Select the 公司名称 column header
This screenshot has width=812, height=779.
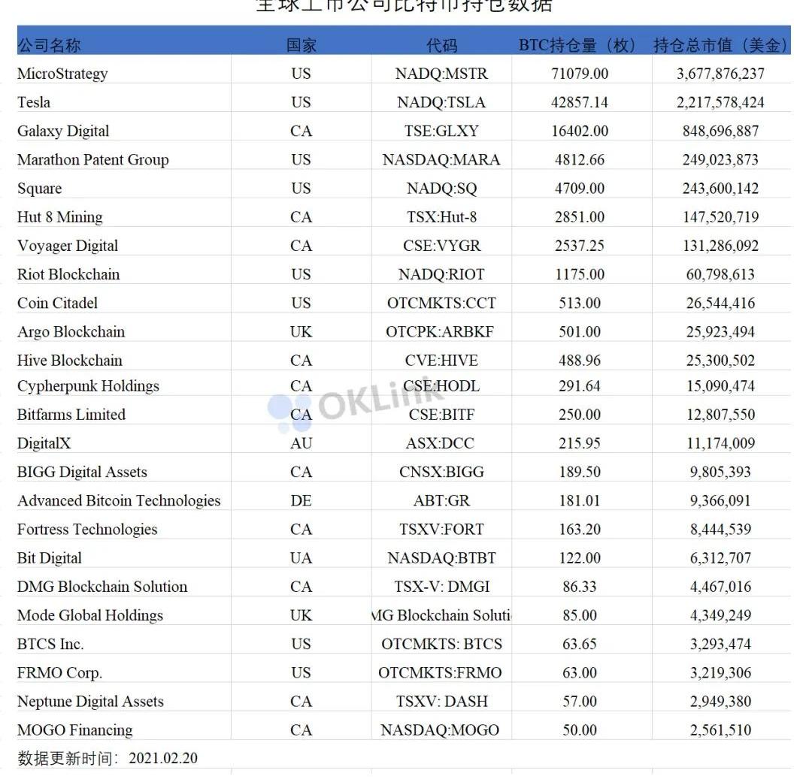[49, 45]
